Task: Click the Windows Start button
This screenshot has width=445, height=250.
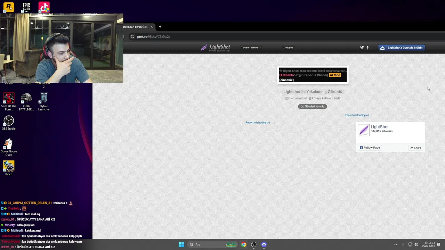Action: click(181, 244)
